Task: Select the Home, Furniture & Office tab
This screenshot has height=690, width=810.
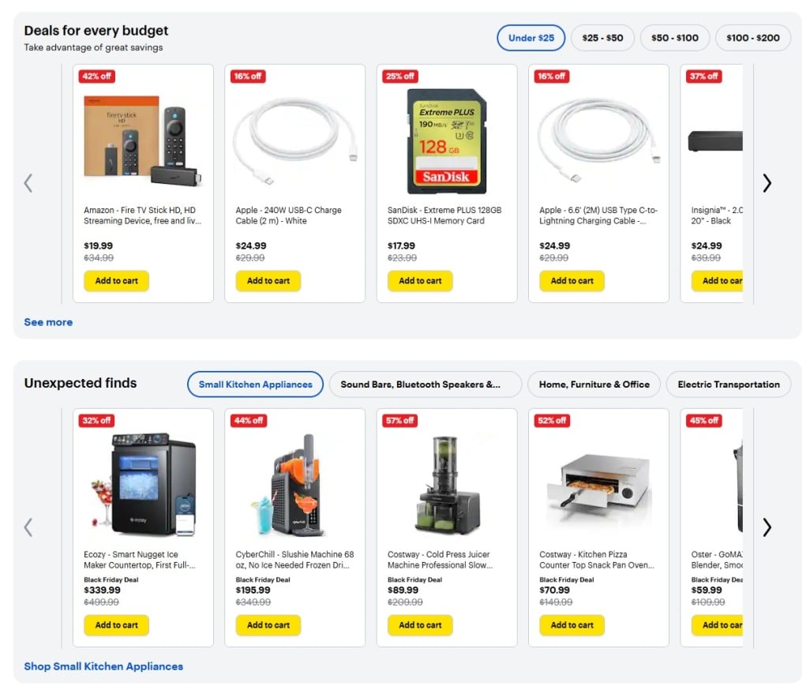Action: tap(594, 384)
